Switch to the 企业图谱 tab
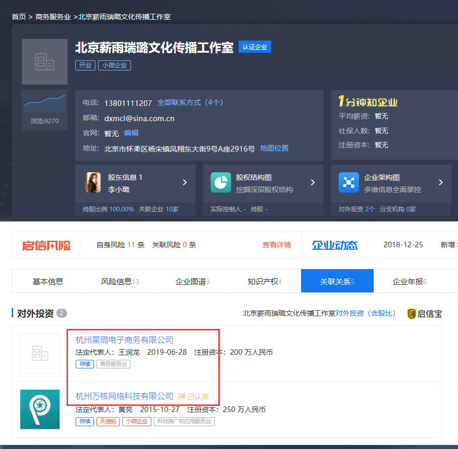Image resolution: width=458 pixels, height=449 pixels. [x=192, y=281]
